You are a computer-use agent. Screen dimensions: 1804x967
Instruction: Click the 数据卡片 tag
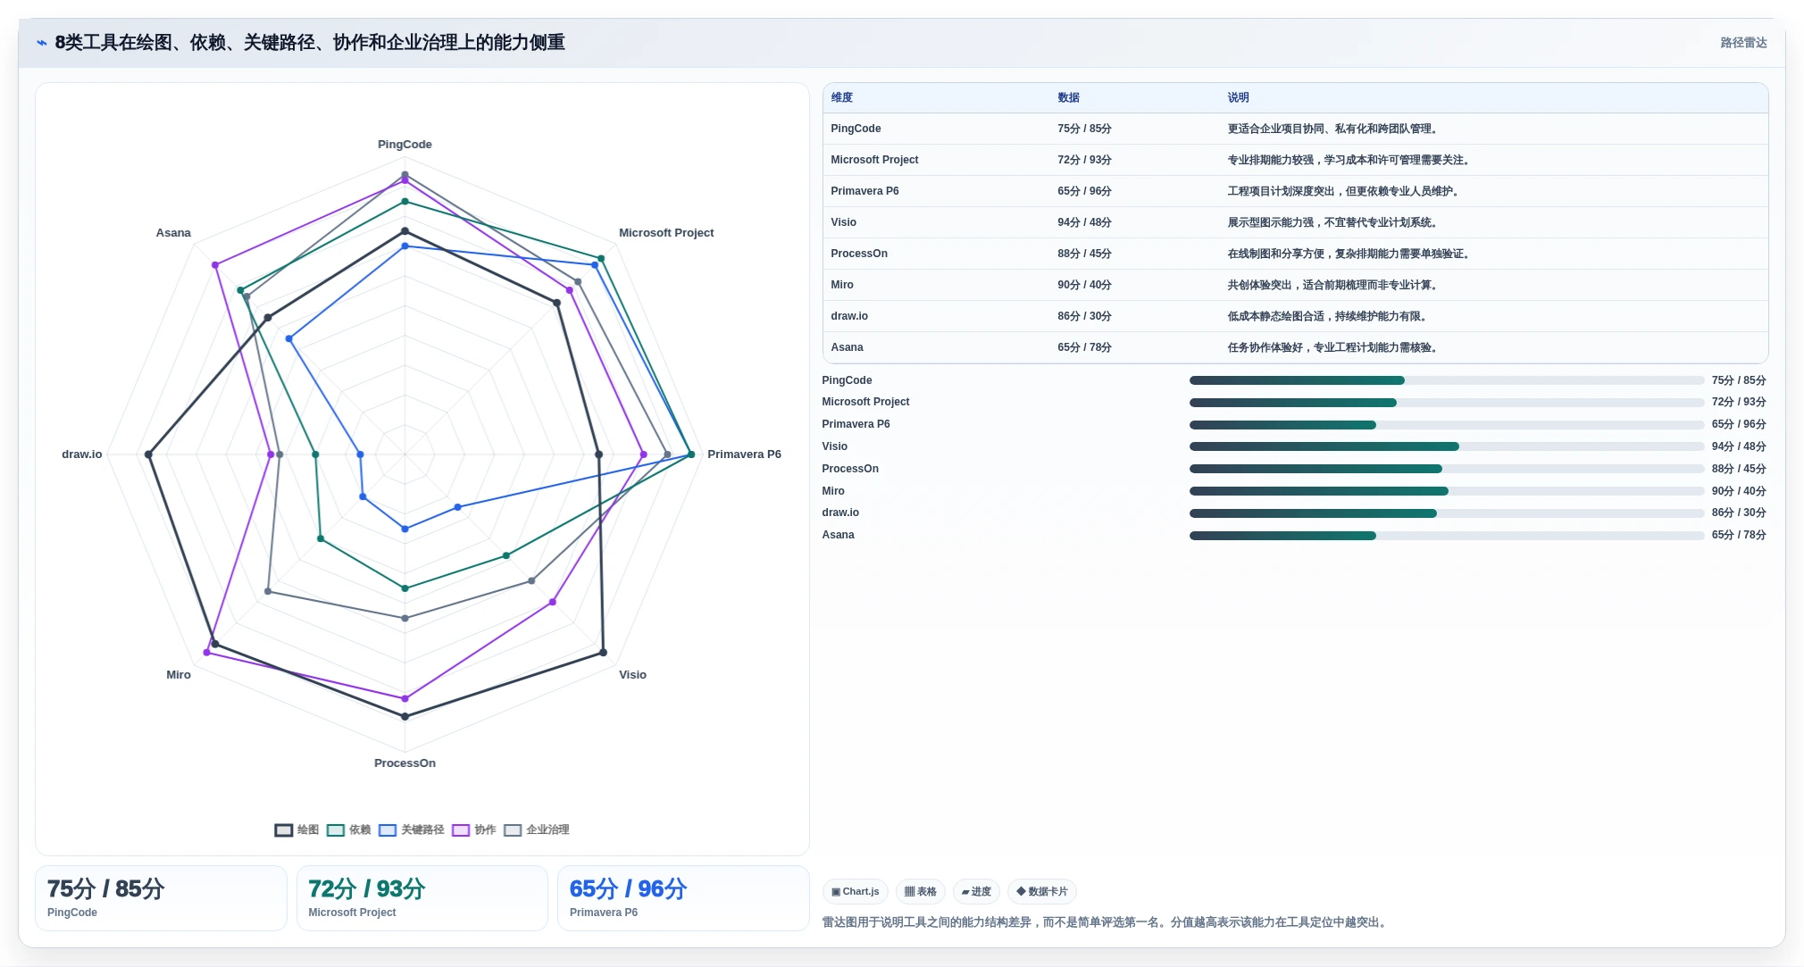(1041, 891)
